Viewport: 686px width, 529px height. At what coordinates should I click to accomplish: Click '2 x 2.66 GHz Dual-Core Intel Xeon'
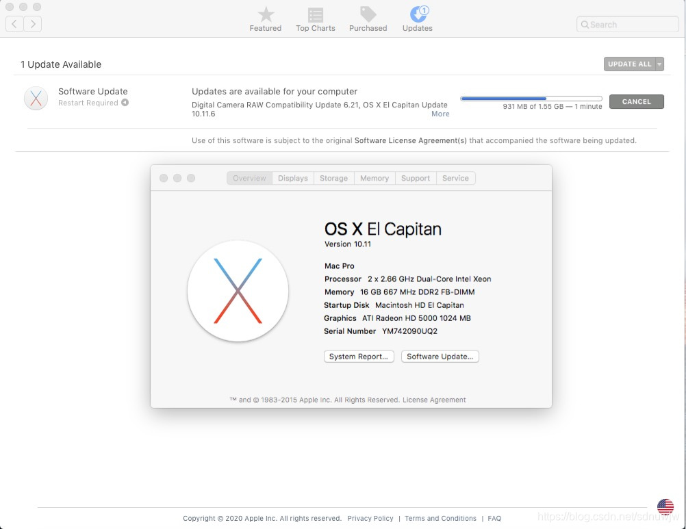(x=429, y=279)
